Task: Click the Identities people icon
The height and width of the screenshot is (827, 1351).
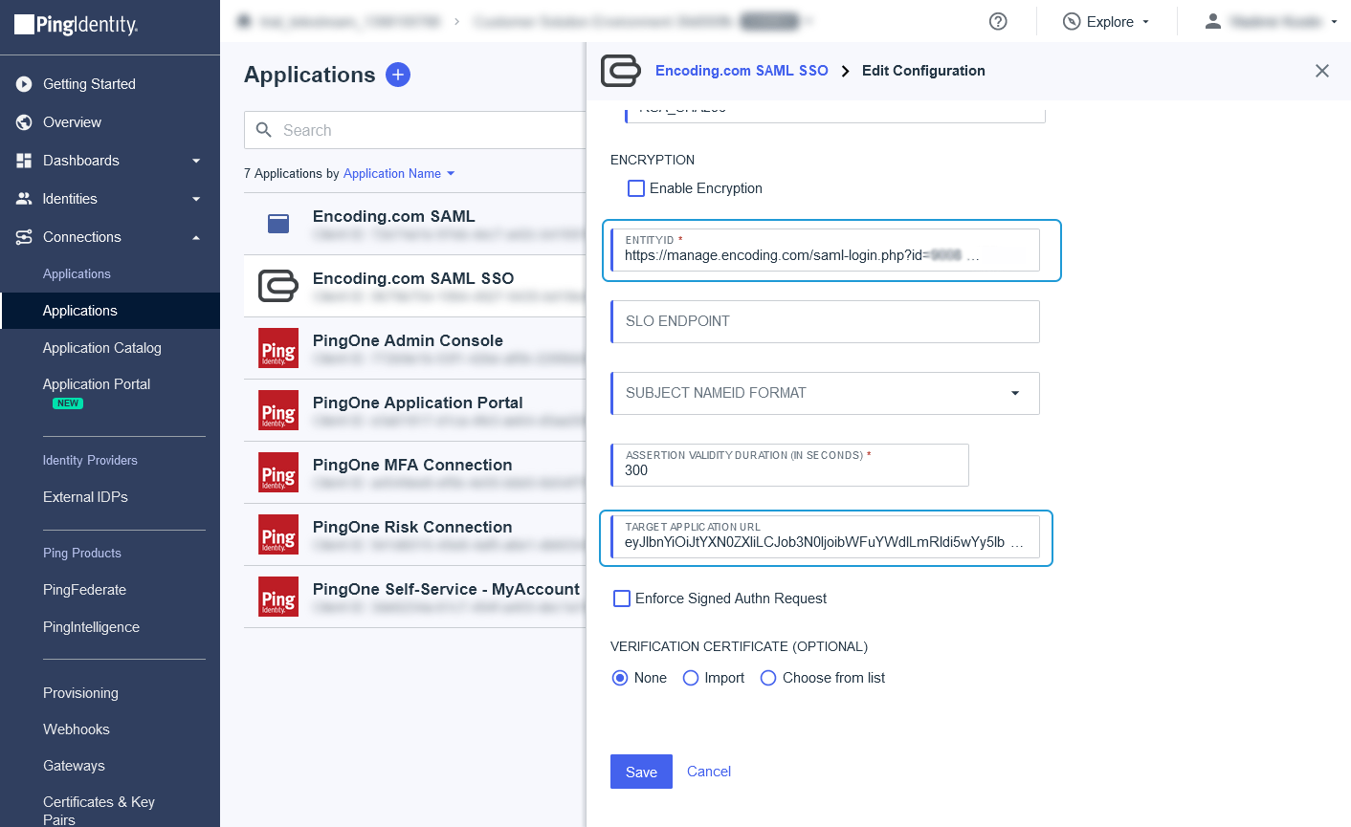Action: click(24, 199)
